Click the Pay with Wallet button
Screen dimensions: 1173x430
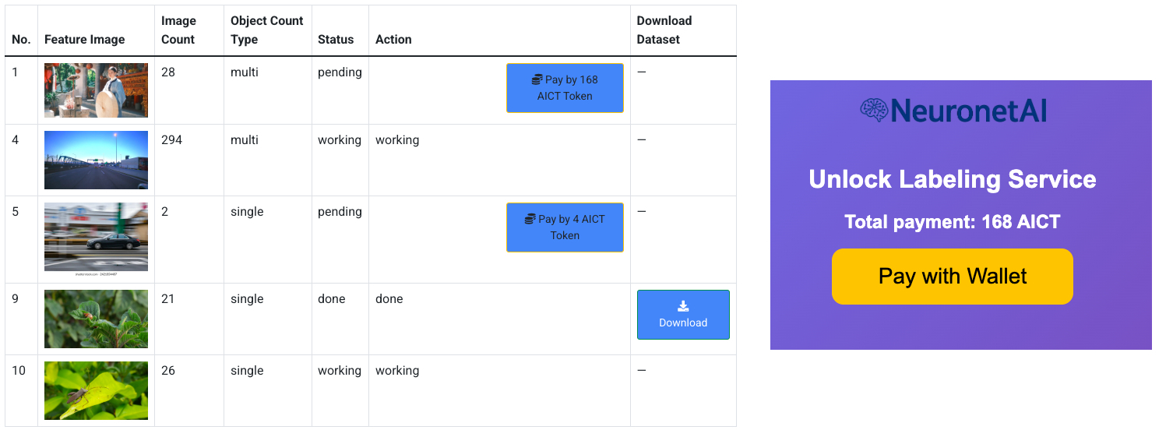[x=952, y=277]
